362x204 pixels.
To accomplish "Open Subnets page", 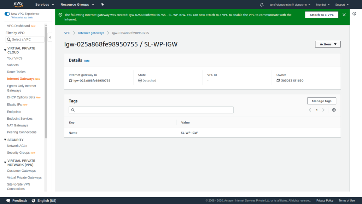I will coord(13,65).
